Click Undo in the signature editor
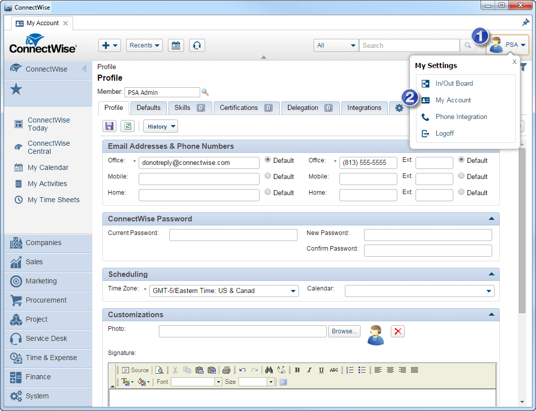Screen dimensions: 536x411 pos(243,370)
